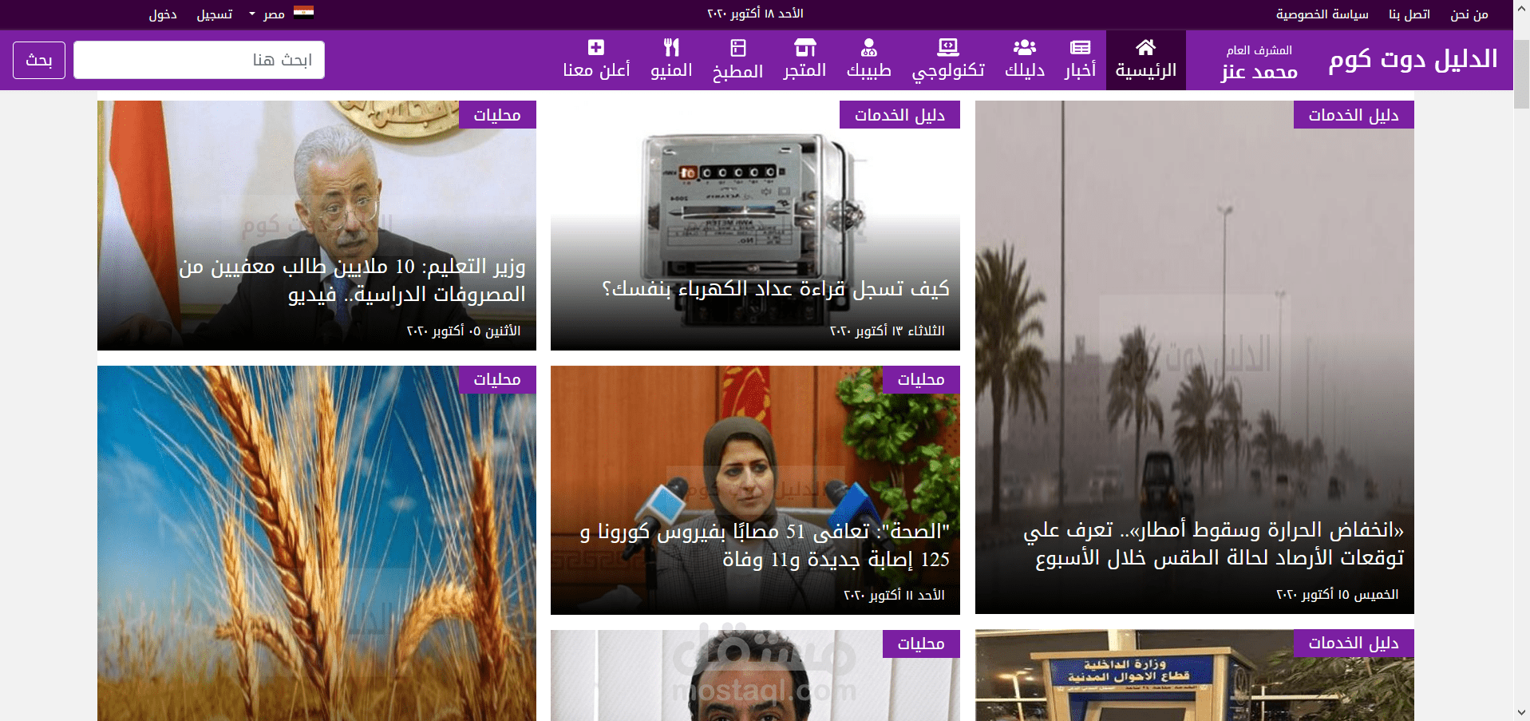
Task: Open المطبخ menu label
Action: [x=738, y=71]
